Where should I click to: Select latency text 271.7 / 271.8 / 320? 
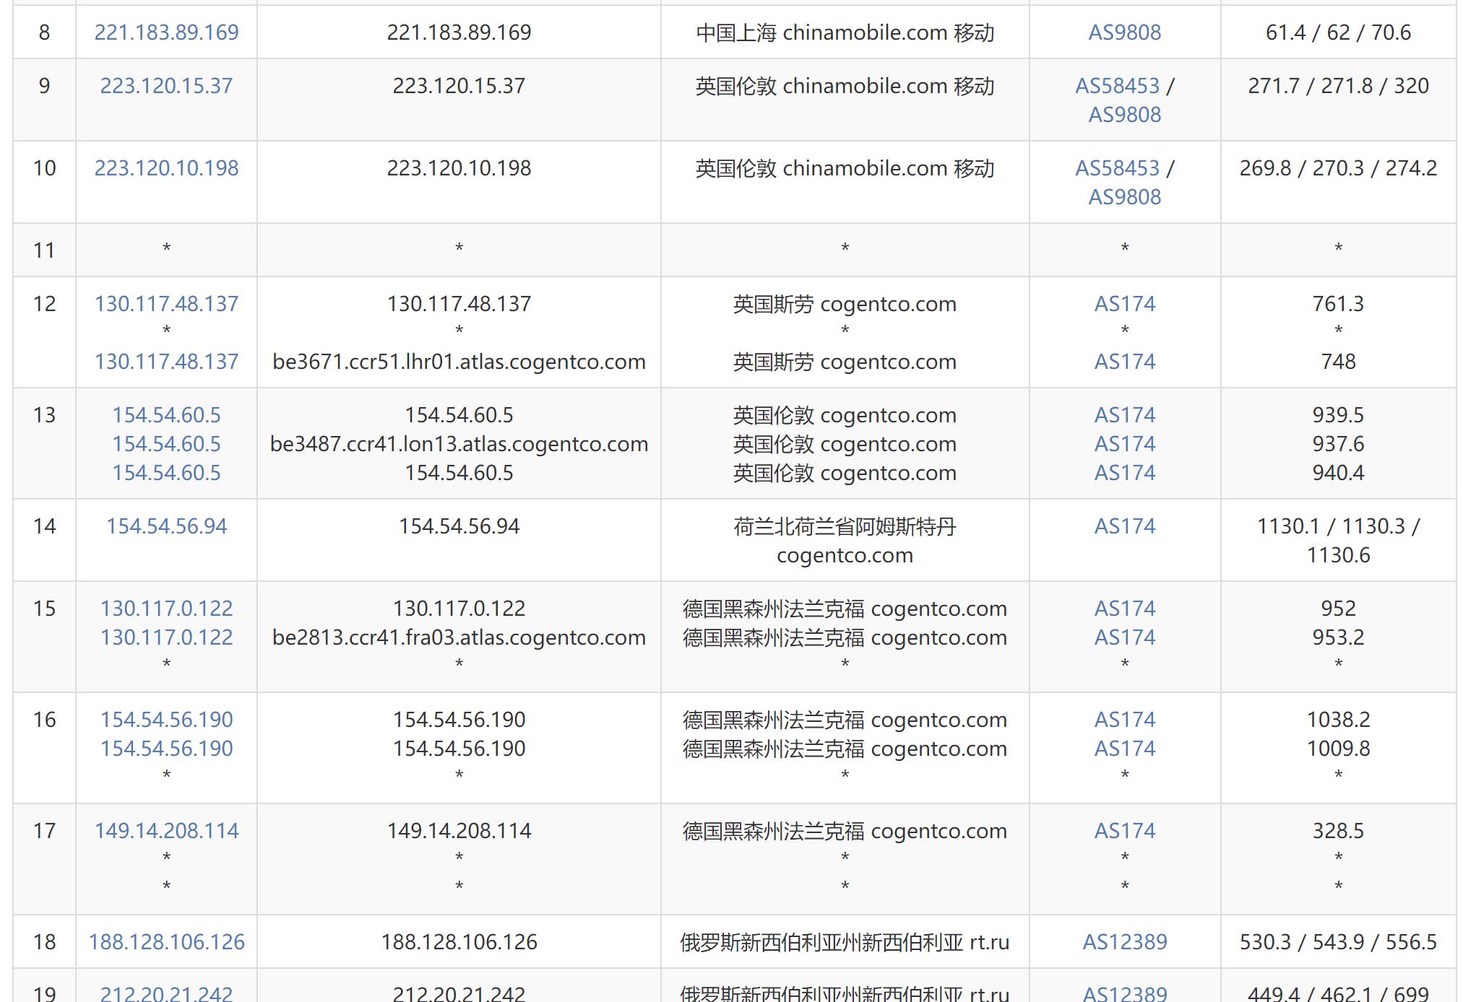point(1338,86)
